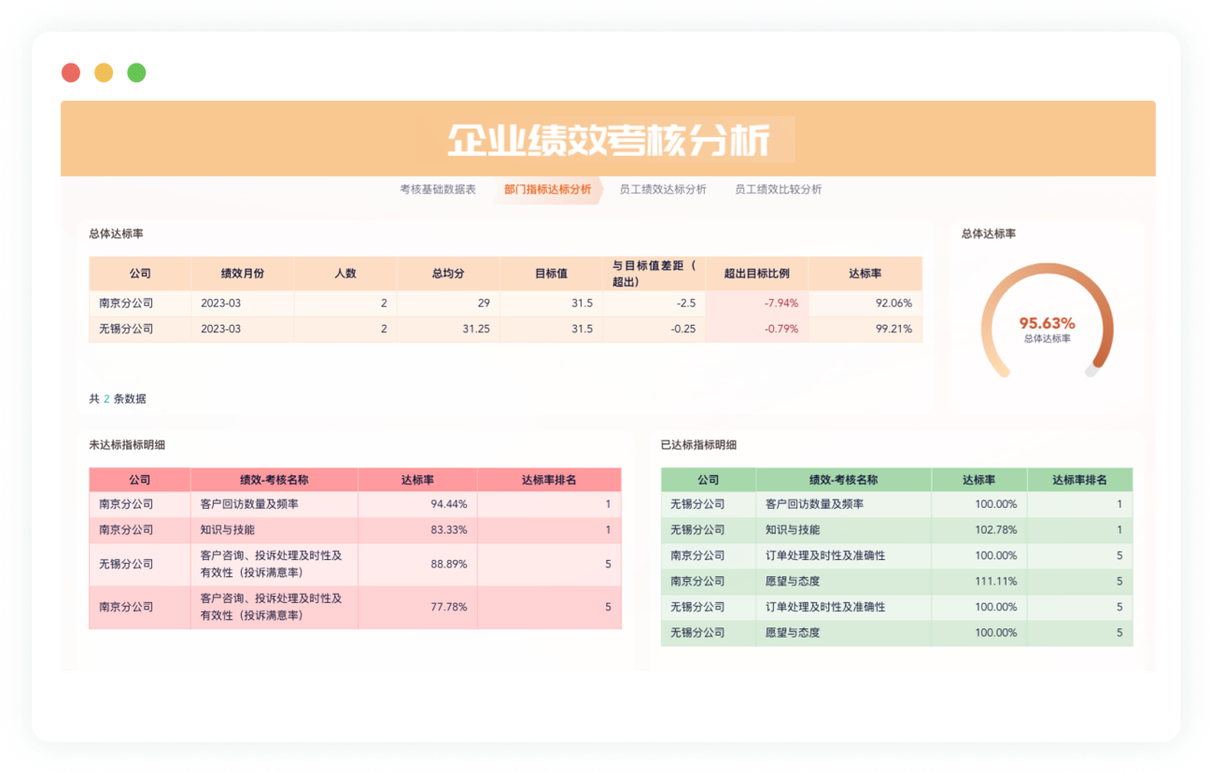Click the 达标率排名 header in 已达标 table
Viewport: 1210px width, 773px height.
pyautogui.click(x=1080, y=479)
